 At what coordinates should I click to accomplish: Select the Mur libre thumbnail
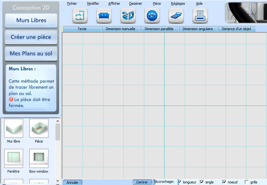click(x=14, y=128)
